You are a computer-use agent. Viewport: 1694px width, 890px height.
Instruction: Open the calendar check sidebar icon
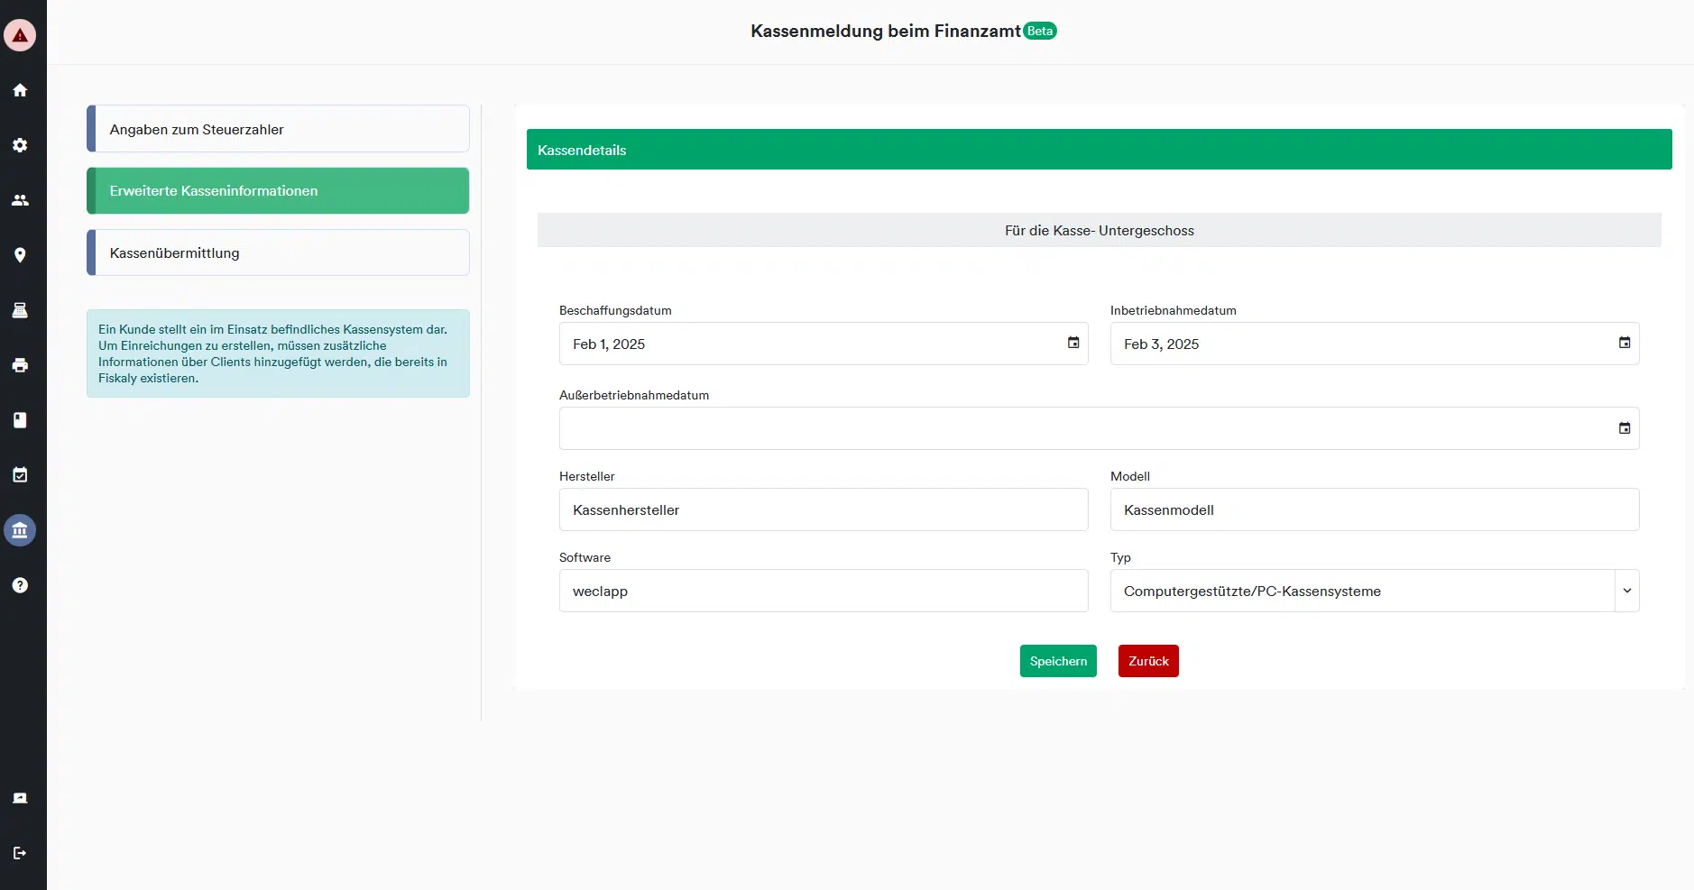tap(20, 475)
